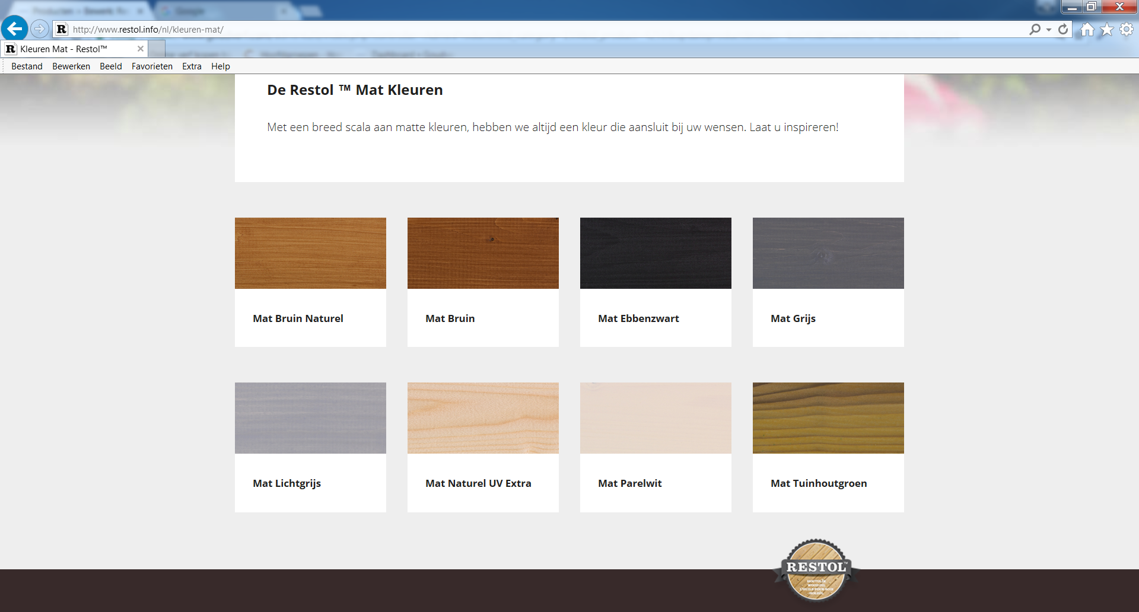Open the Tools gear icon

click(x=1127, y=29)
